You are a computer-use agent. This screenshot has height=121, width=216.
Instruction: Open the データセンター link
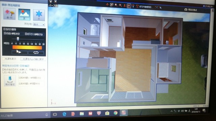pos(208,6)
